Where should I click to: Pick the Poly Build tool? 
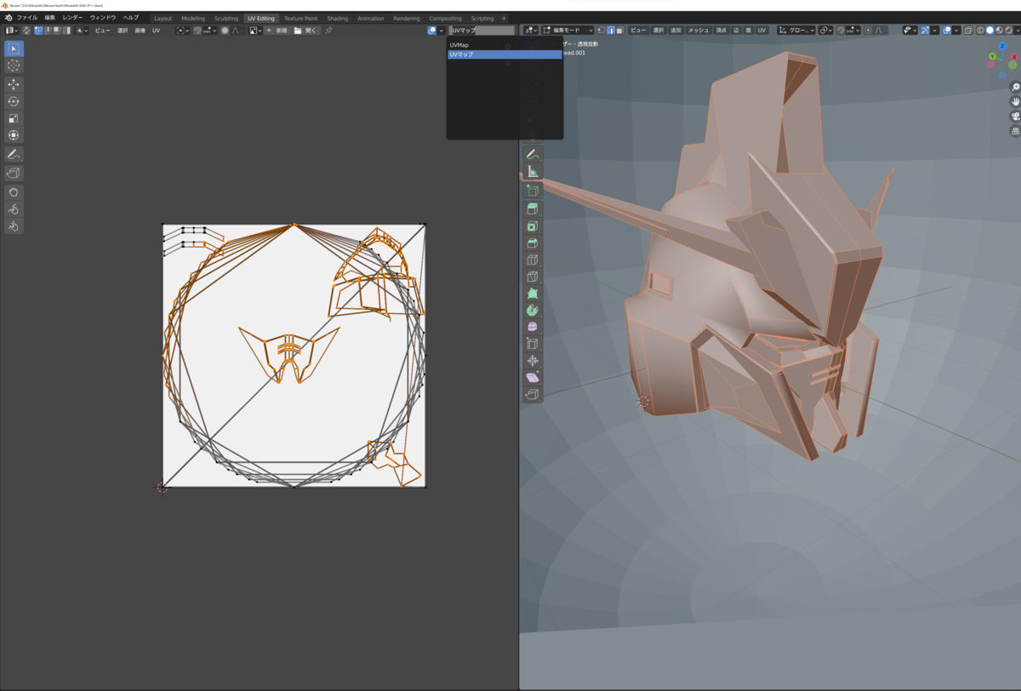(533, 294)
